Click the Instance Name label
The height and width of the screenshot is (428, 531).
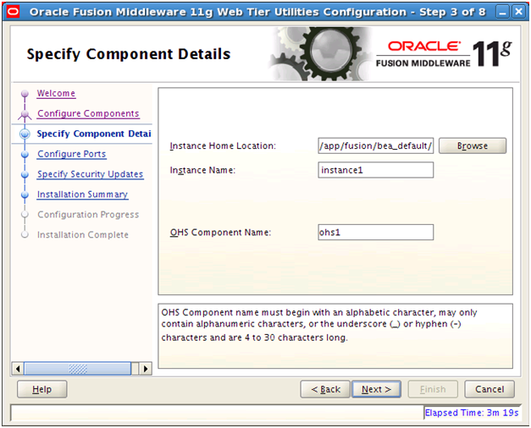[x=202, y=170]
